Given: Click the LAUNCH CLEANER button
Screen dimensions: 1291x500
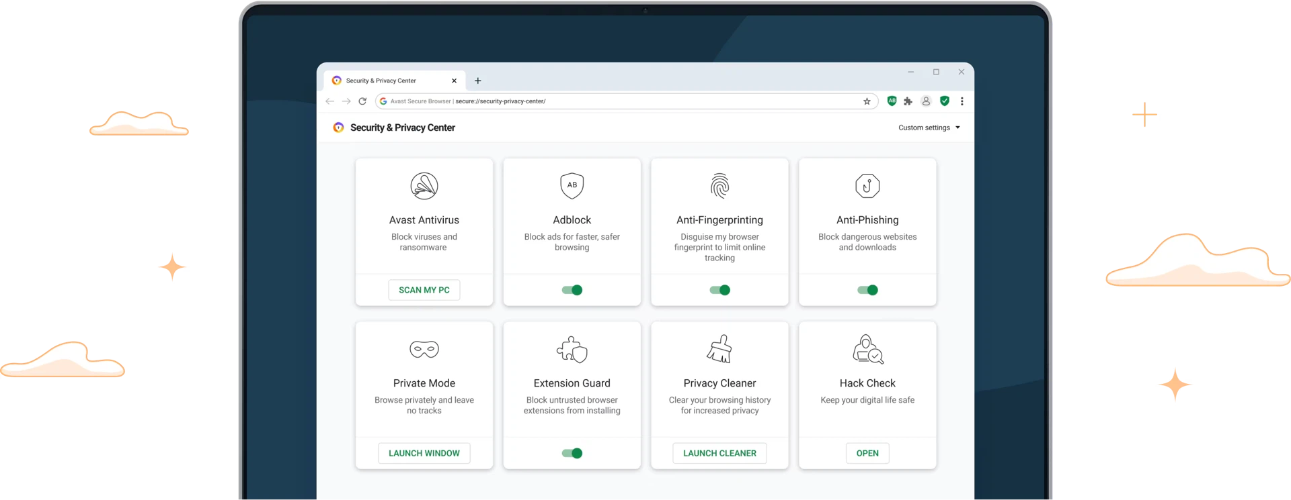Looking at the screenshot, I should 719,453.
